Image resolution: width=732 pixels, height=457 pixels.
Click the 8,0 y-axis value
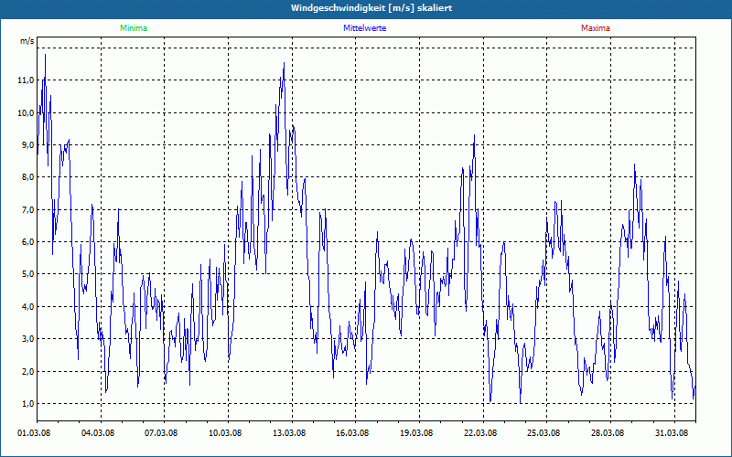point(28,177)
